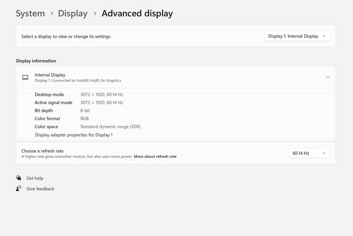Click the chevron arrow between System and Display
Viewport: 353px width, 236px height.
52,13
